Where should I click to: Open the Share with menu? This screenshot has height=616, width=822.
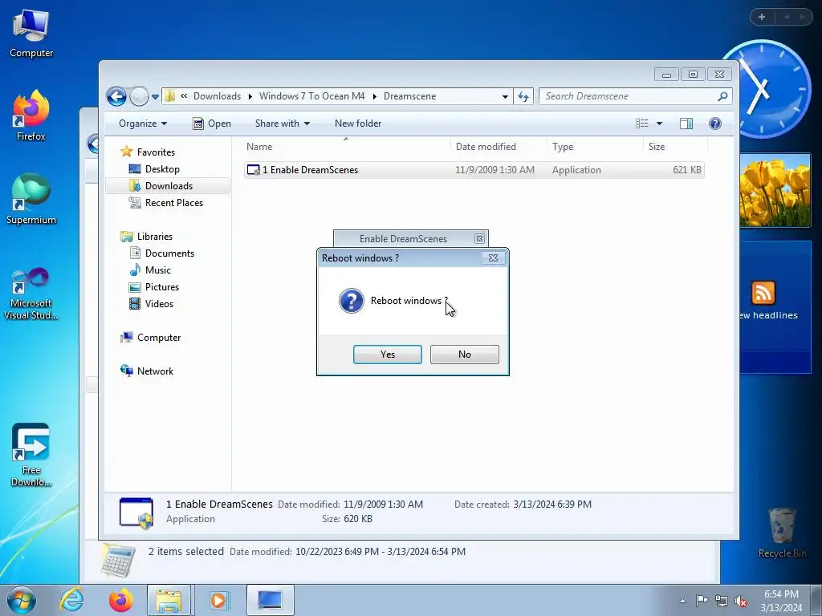pyautogui.click(x=282, y=124)
